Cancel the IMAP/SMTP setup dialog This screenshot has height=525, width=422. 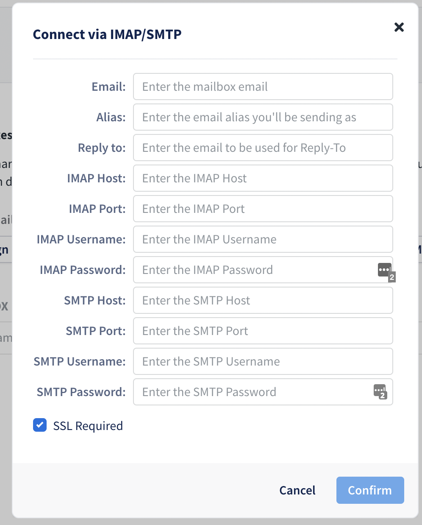pos(297,490)
